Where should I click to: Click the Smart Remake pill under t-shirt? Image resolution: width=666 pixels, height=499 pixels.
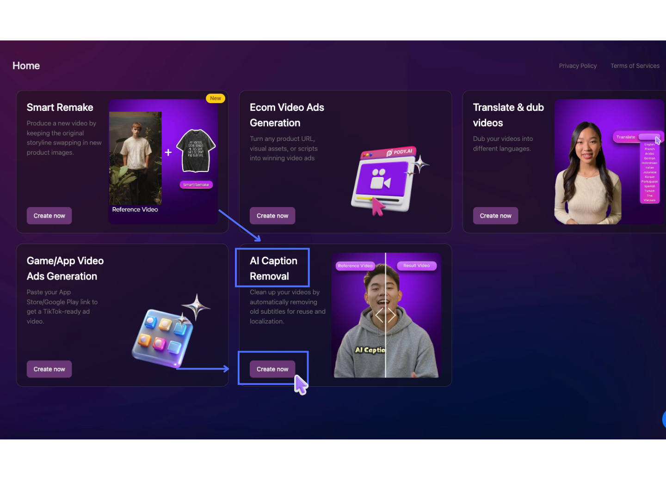click(196, 185)
